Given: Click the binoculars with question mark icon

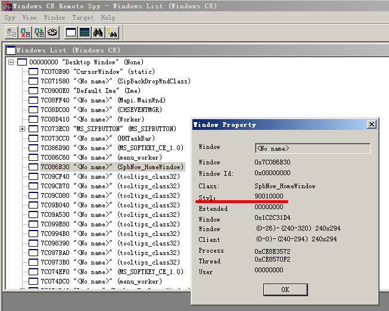Looking at the screenshot, I should pyautogui.click(x=112, y=32).
